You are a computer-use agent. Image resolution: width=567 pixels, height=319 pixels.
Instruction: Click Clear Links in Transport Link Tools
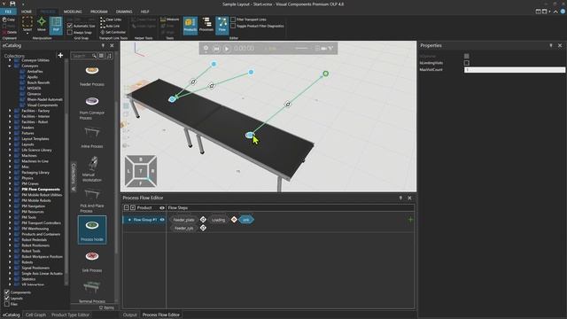(111, 19)
